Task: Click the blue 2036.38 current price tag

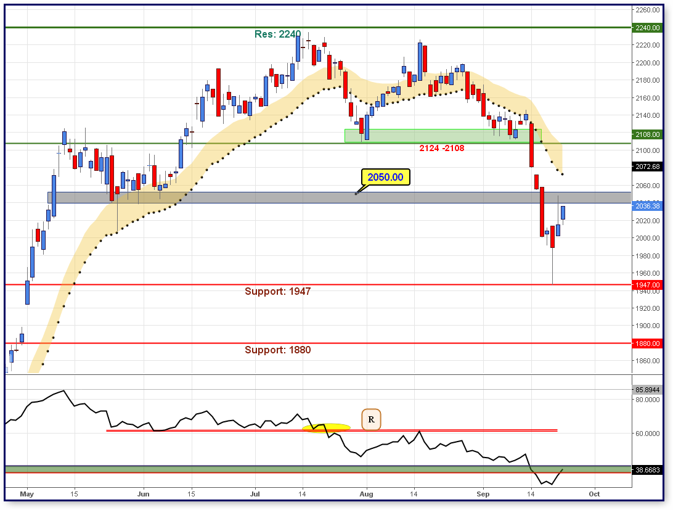Action: [647, 206]
